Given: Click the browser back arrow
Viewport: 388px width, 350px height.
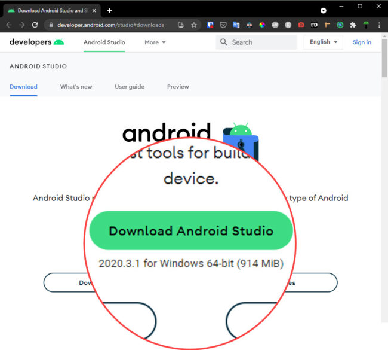Looking at the screenshot, I should [x=9, y=25].
